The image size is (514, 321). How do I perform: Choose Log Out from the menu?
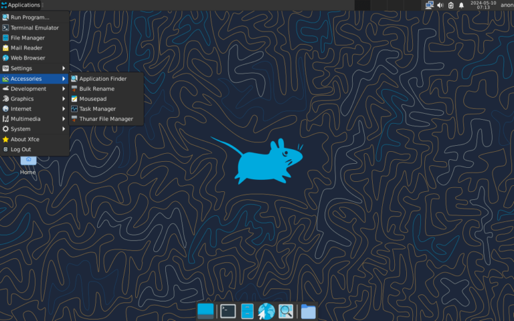tap(35, 149)
